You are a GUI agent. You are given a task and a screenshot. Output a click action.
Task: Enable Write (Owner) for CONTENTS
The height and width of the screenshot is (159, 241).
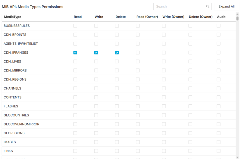tap(164, 97)
